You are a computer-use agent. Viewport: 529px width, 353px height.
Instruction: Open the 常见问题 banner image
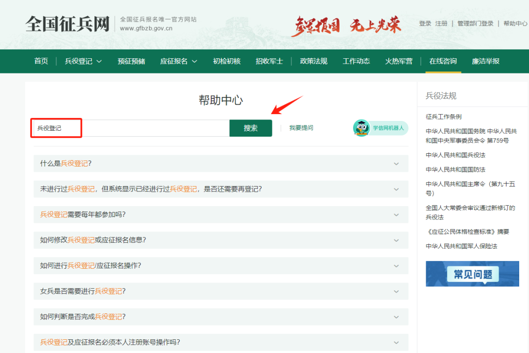click(472, 274)
